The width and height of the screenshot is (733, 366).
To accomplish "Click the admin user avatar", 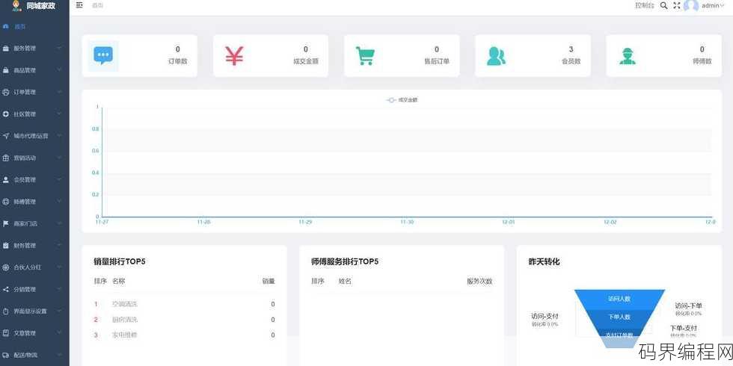I will pos(691,6).
